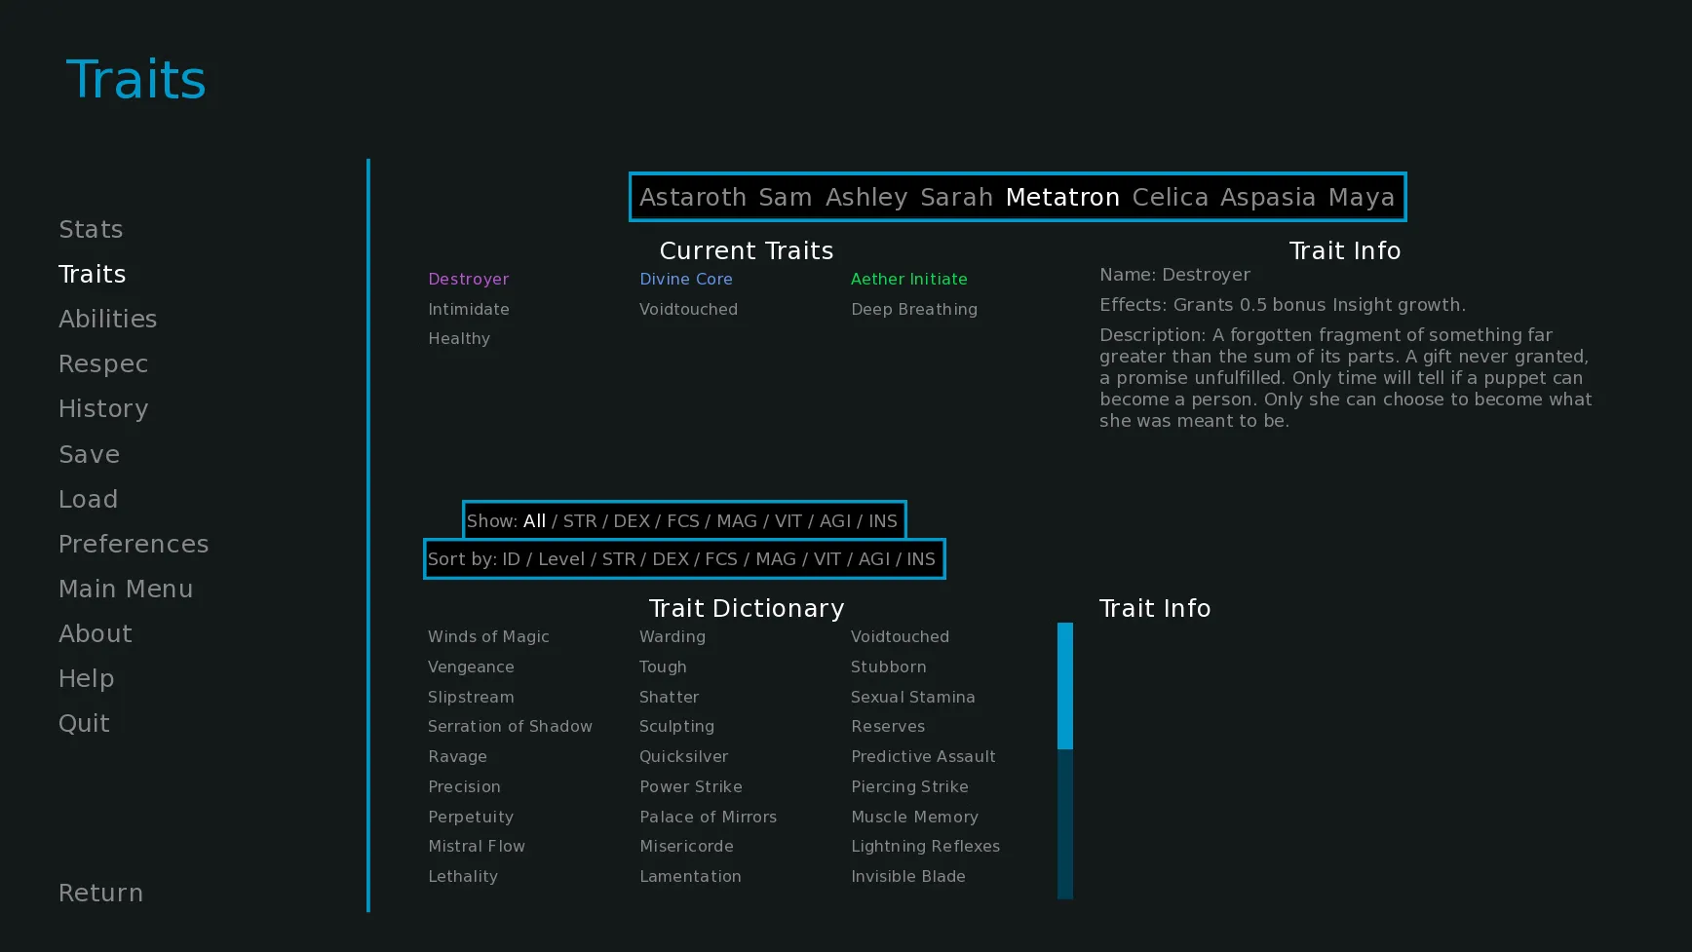Screen dimensions: 1692x952
Task: Sort trait dictionary by Level
Action: (561, 559)
